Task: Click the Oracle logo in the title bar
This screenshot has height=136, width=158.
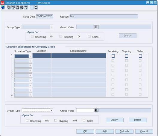Action: tap(2, 3)
